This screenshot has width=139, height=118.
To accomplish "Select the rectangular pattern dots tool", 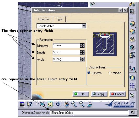I will click(x=132, y=85).
